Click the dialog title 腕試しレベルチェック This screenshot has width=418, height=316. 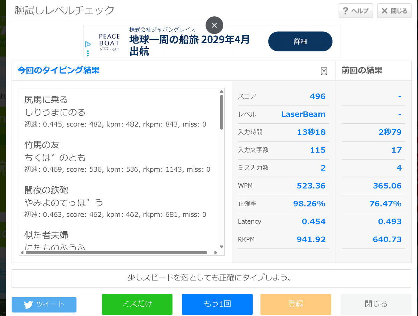point(64,10)
